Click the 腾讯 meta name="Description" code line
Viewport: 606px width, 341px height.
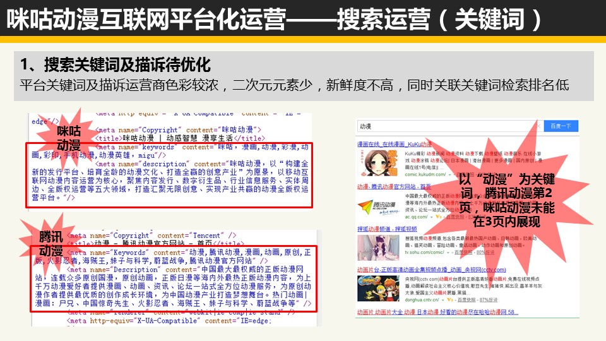click(173, 286)
